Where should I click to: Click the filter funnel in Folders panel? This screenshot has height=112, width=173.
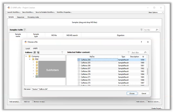[62, 52]
